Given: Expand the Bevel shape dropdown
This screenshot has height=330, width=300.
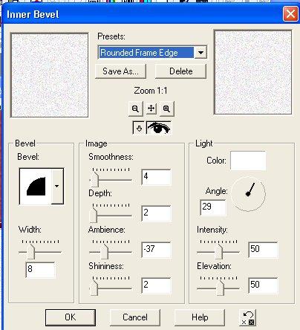Looking at the screenshot, I should (x=57, y=186).
